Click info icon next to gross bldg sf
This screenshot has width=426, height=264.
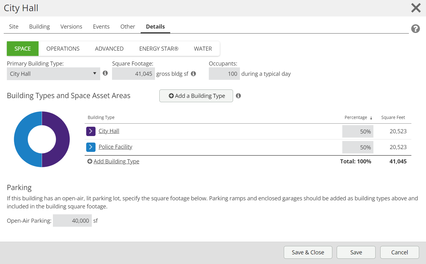pos(193,74)
